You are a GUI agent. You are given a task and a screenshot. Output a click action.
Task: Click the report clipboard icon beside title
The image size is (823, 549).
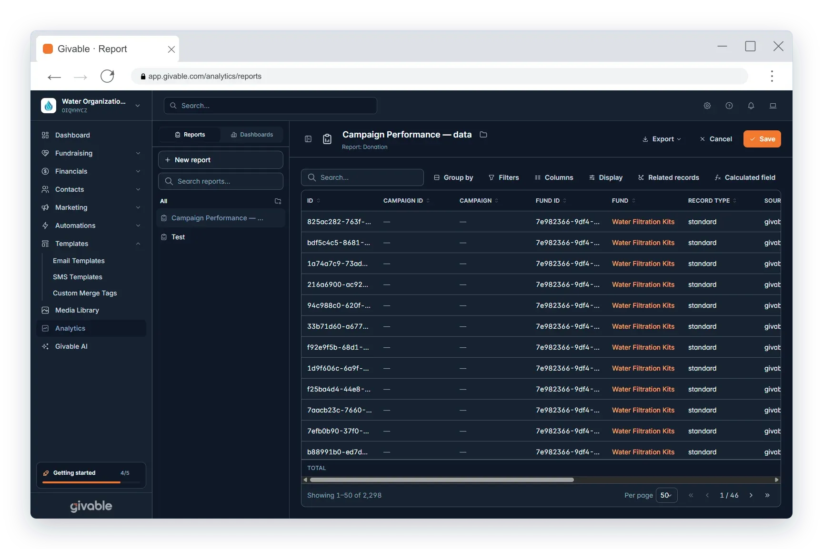pyautogui.click(x=327, y=139)
